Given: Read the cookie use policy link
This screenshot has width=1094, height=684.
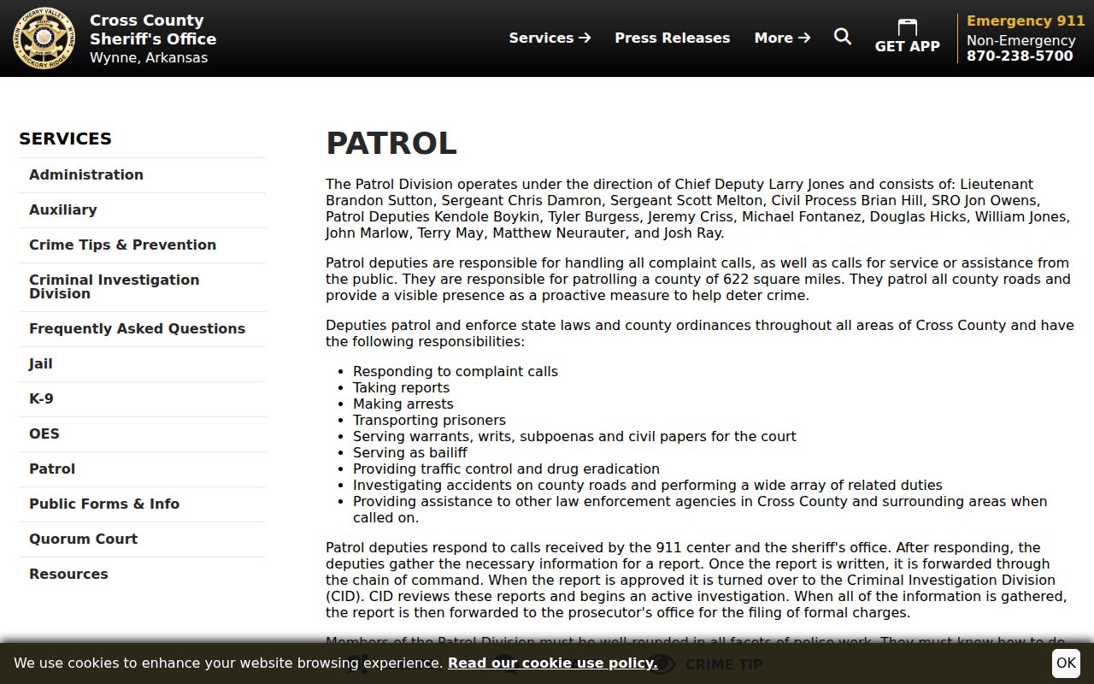Looking at the screenshot, I should tap(552, 663).
